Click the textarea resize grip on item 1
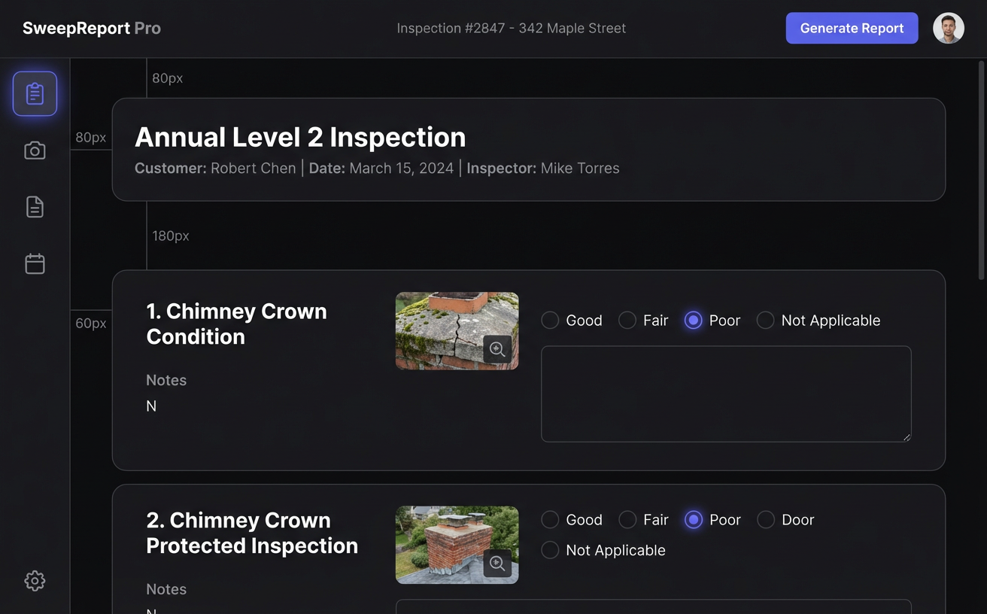The image size is (987, 614). pos(905,436)
